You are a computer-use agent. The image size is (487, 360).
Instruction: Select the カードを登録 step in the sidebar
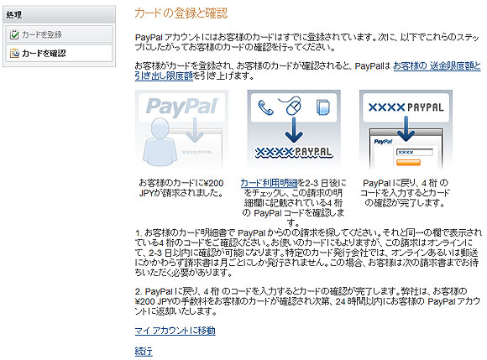(59, 34)
